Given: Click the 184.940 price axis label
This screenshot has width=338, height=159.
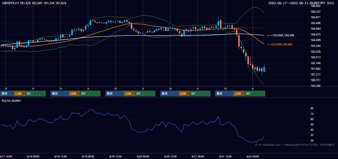Looking at the screenshot, I should pyautogui.click(x=316, y=29).
